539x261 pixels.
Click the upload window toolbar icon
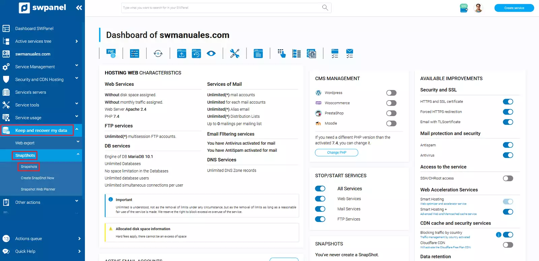[182, 53]
